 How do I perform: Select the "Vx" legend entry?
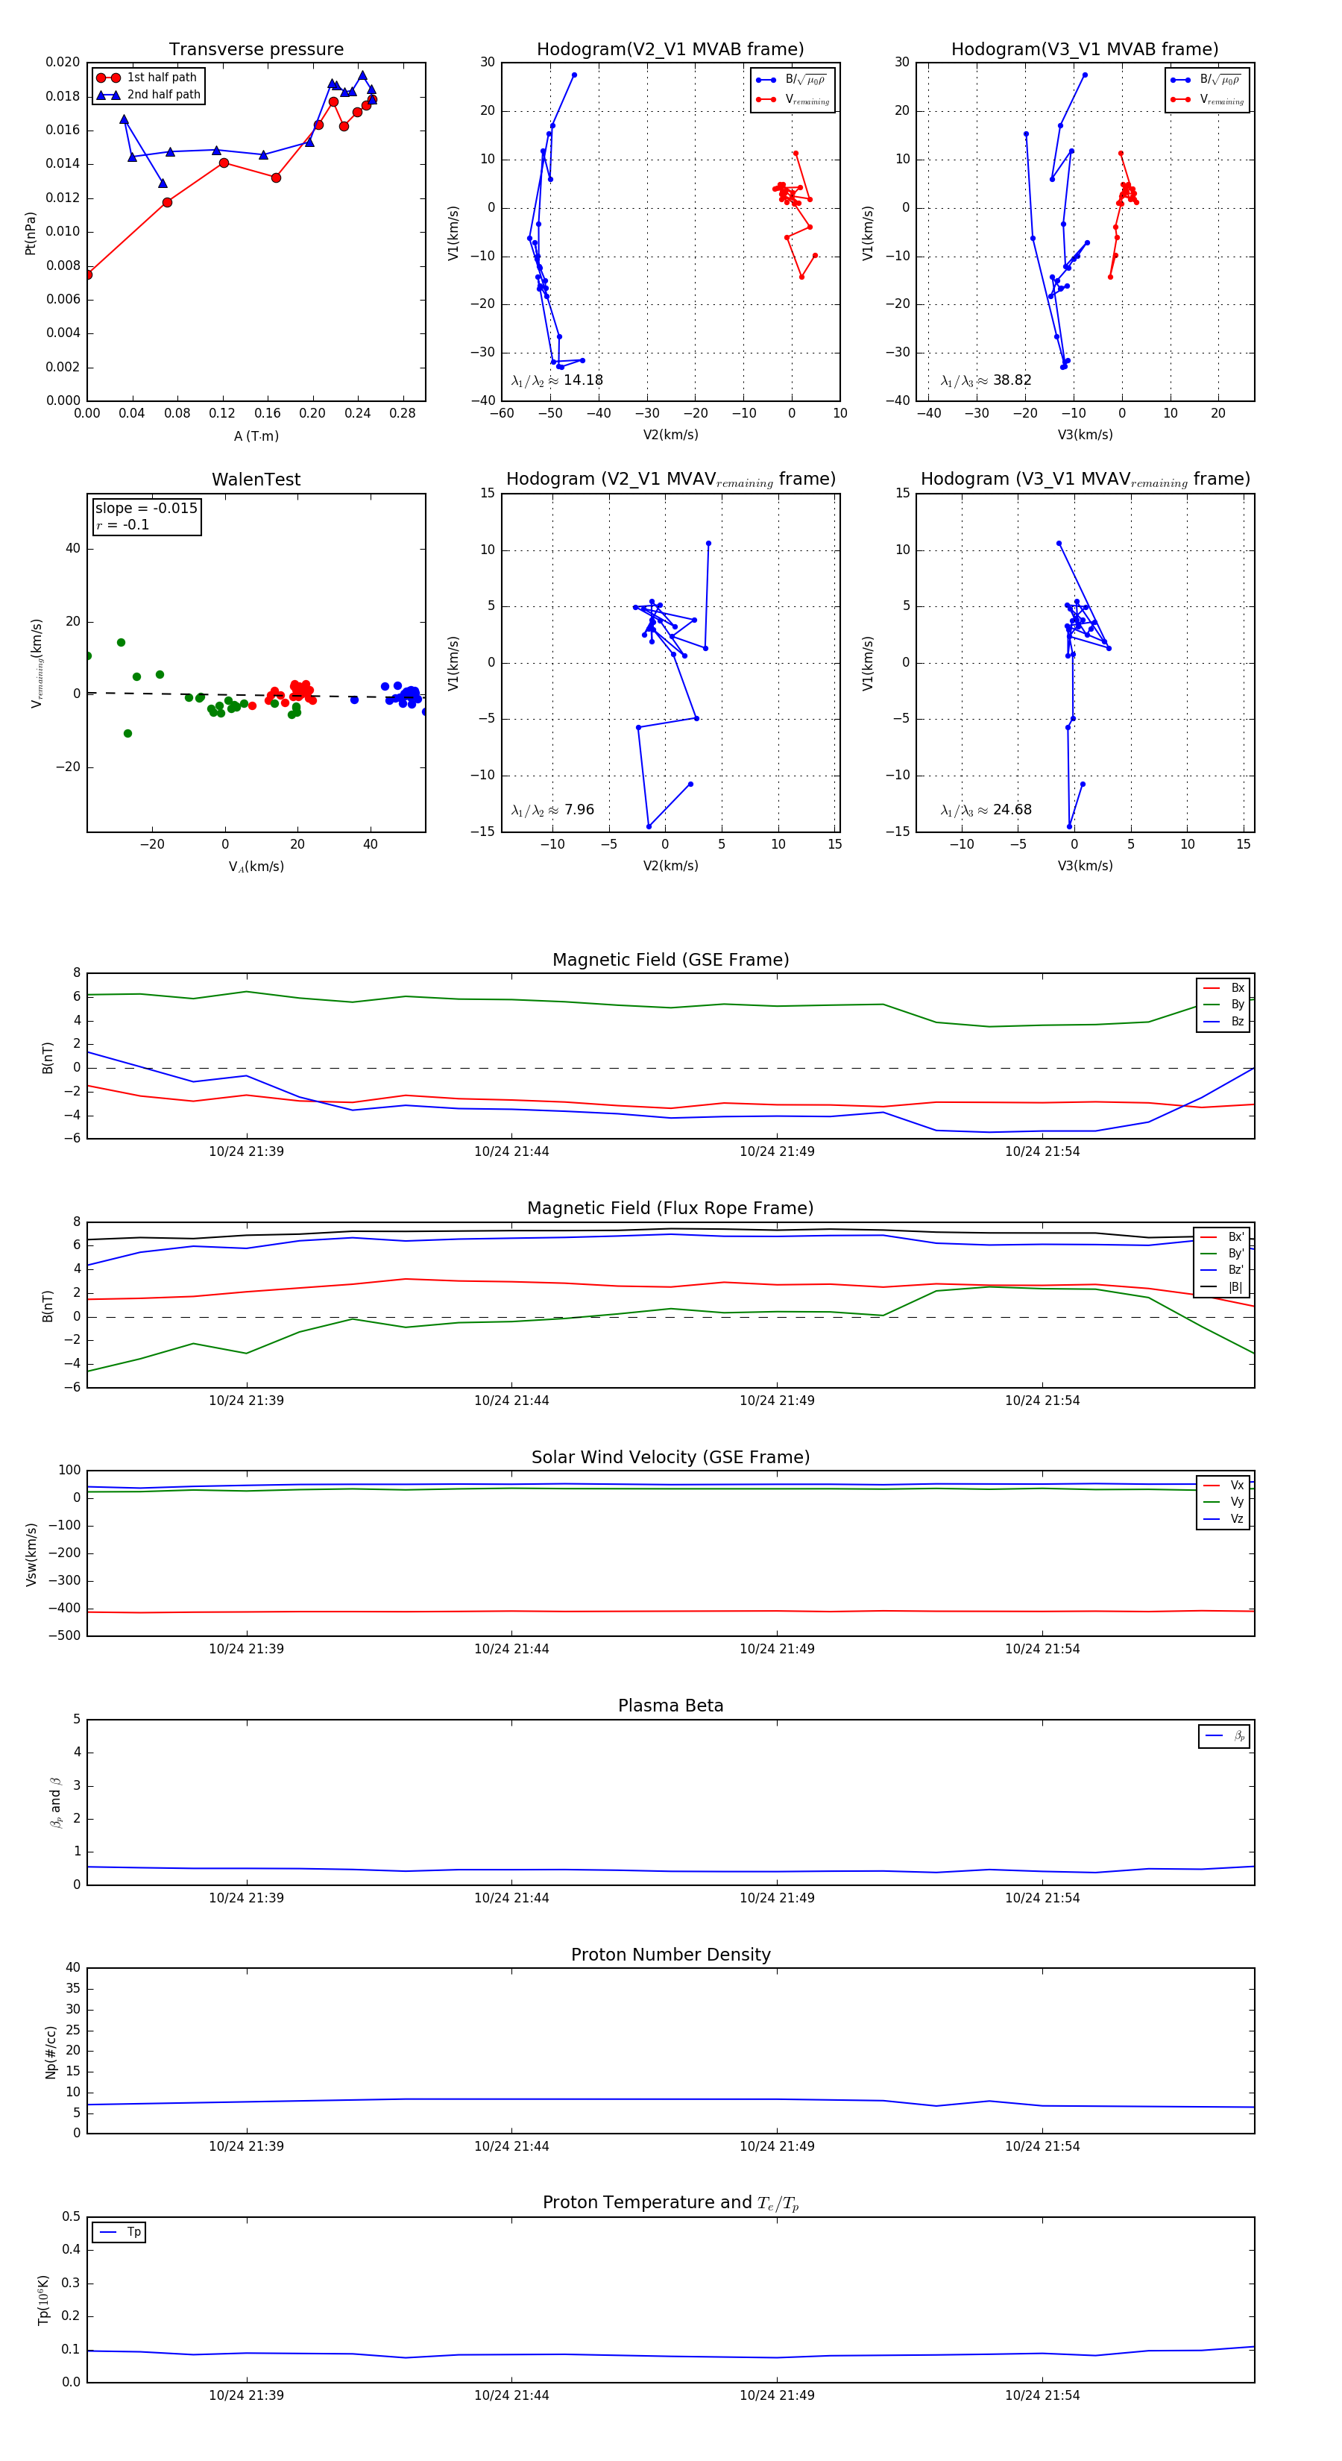pyautogui.click(x=1223, y=1486)
